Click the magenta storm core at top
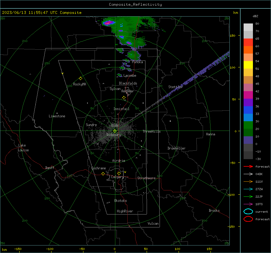The width and height of the screenshot is (271, 253). 108,23
